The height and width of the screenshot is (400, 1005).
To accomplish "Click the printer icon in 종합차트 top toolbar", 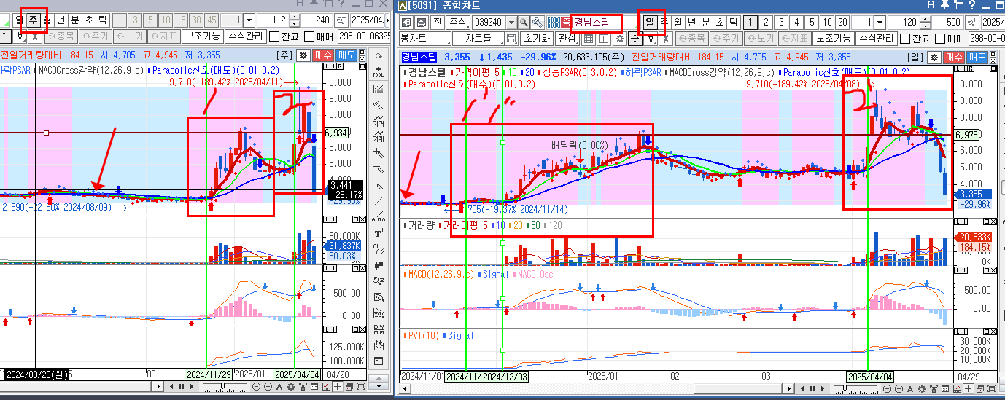I will (422, 22).
